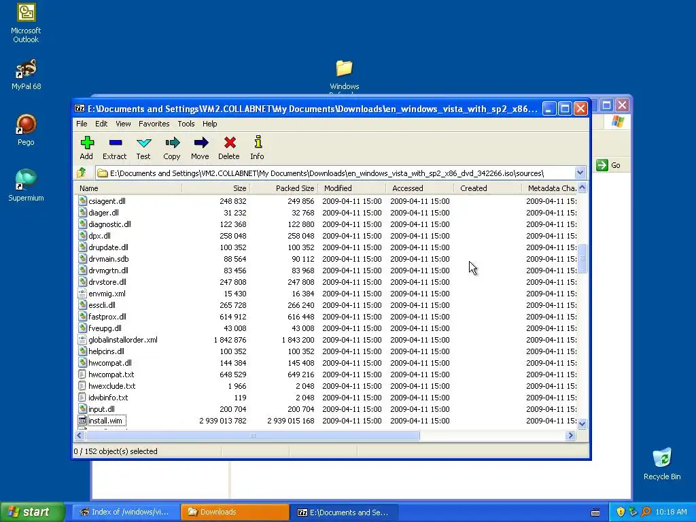Screen dimensions: 696x522
Task: Select the hwcompat.txt file icon
Action: click(82, 375)
